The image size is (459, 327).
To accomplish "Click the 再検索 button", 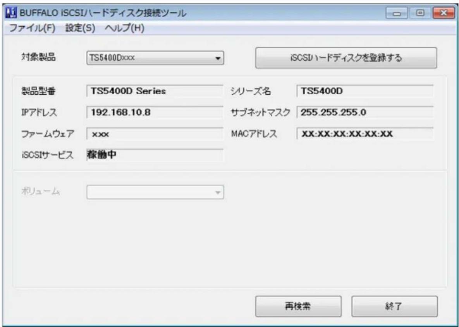I will (298, 306).
